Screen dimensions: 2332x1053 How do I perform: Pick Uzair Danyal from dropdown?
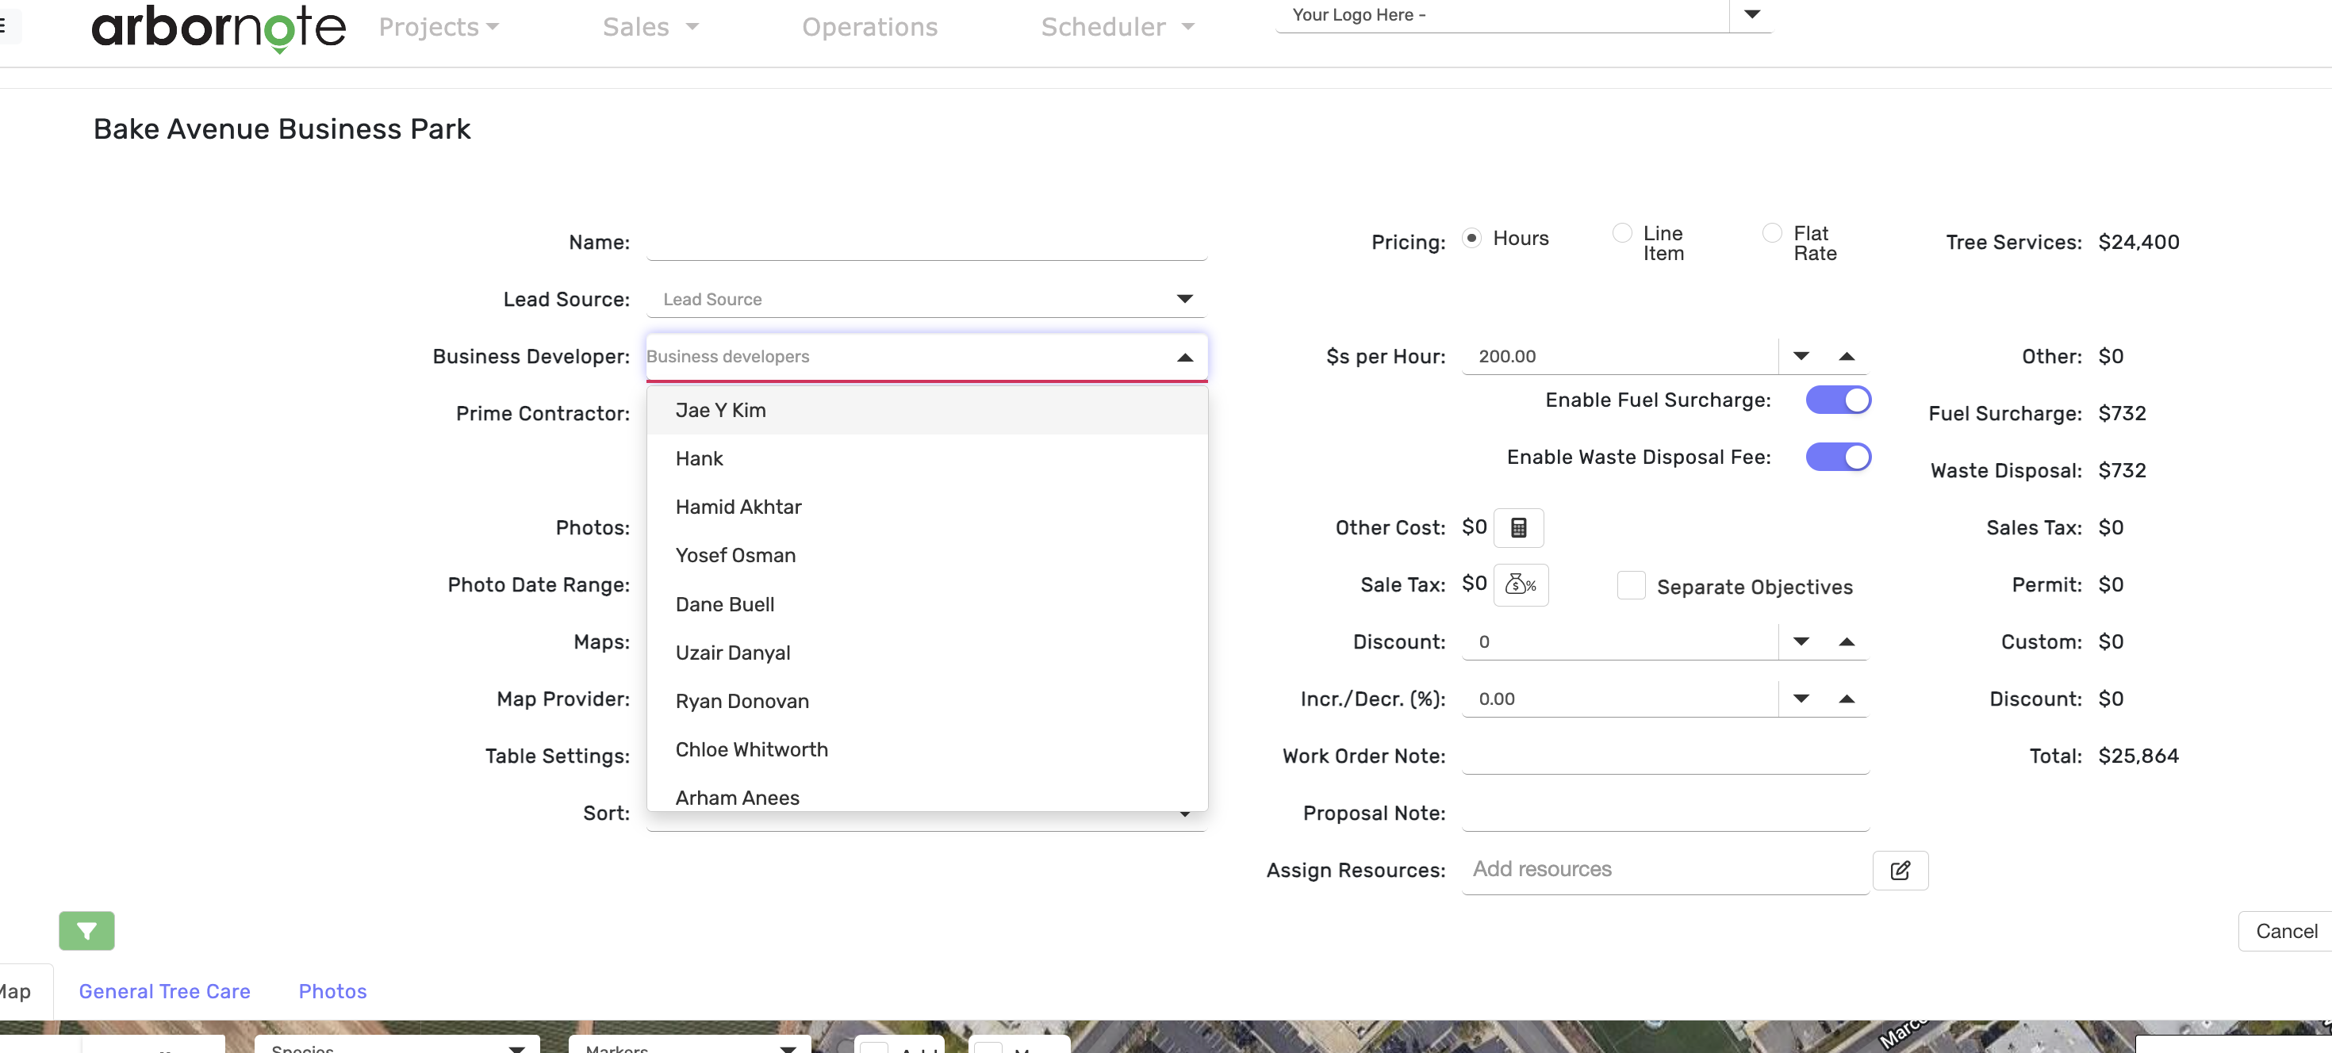click(x=927, y=653)
